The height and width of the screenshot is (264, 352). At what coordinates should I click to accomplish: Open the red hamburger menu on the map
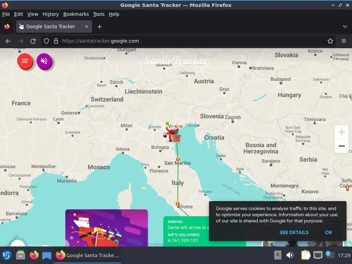25,61
